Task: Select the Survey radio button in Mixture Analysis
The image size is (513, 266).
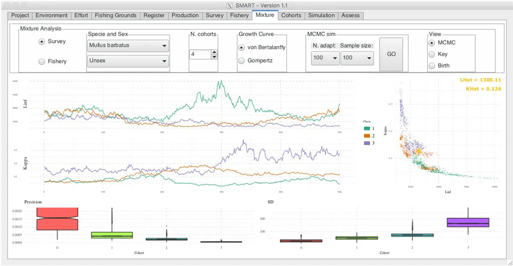Action: [41, 41]
